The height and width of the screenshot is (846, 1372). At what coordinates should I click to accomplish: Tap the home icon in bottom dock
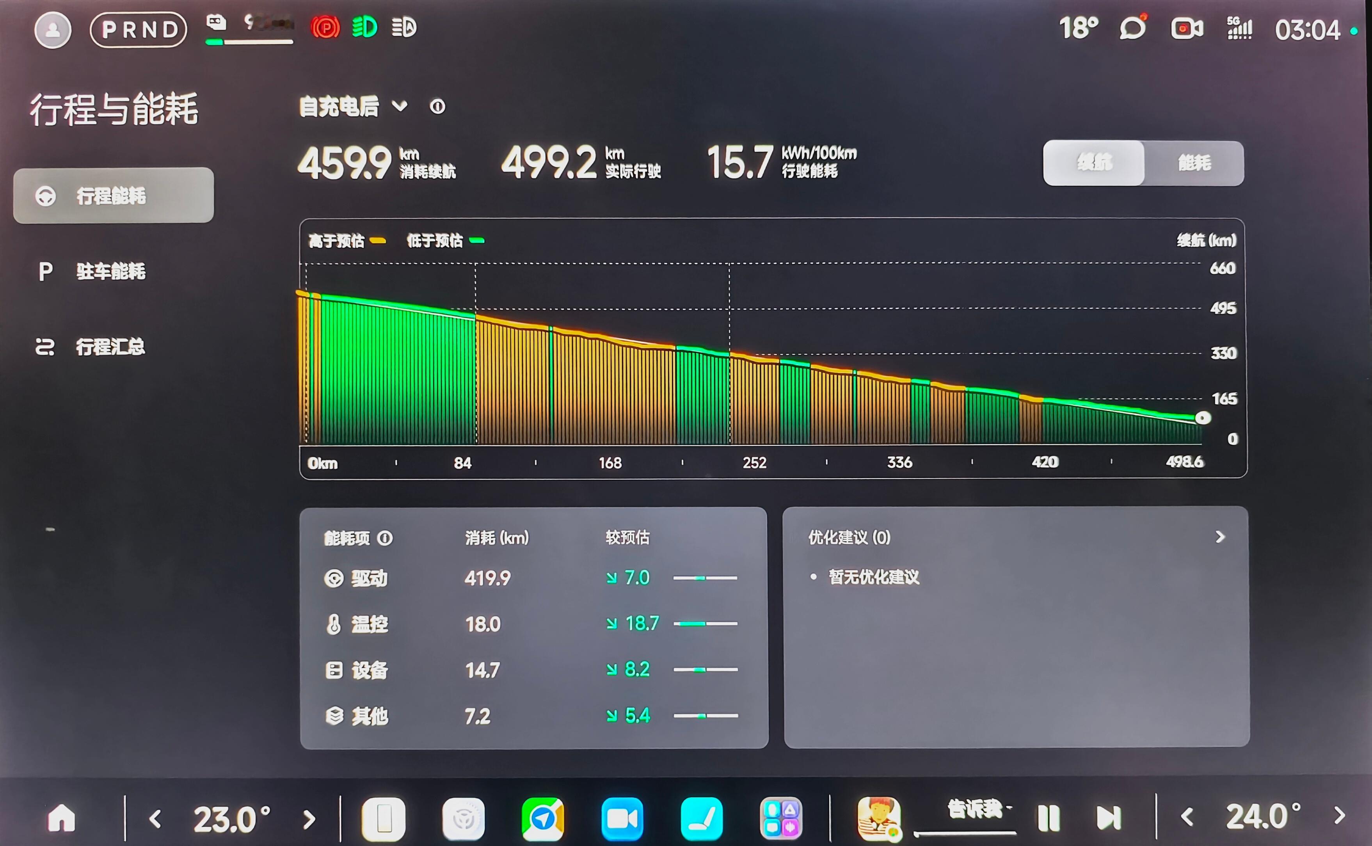[62, 818]
